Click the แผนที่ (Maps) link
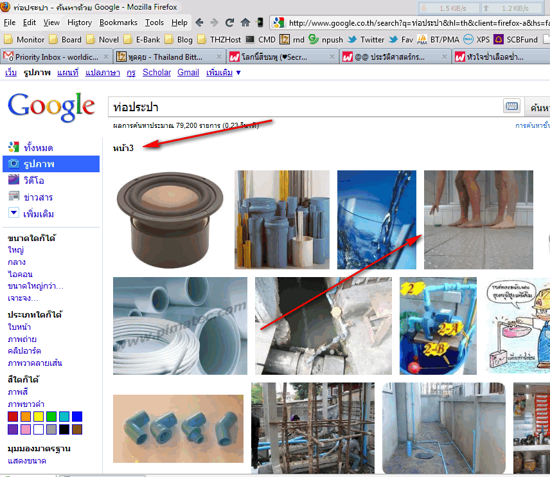The image size is (550, 477). coord(67,73)
